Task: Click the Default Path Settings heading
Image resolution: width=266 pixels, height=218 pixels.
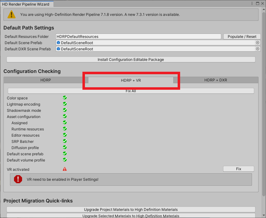Action: pyautogui.click(x=29, y=28)
